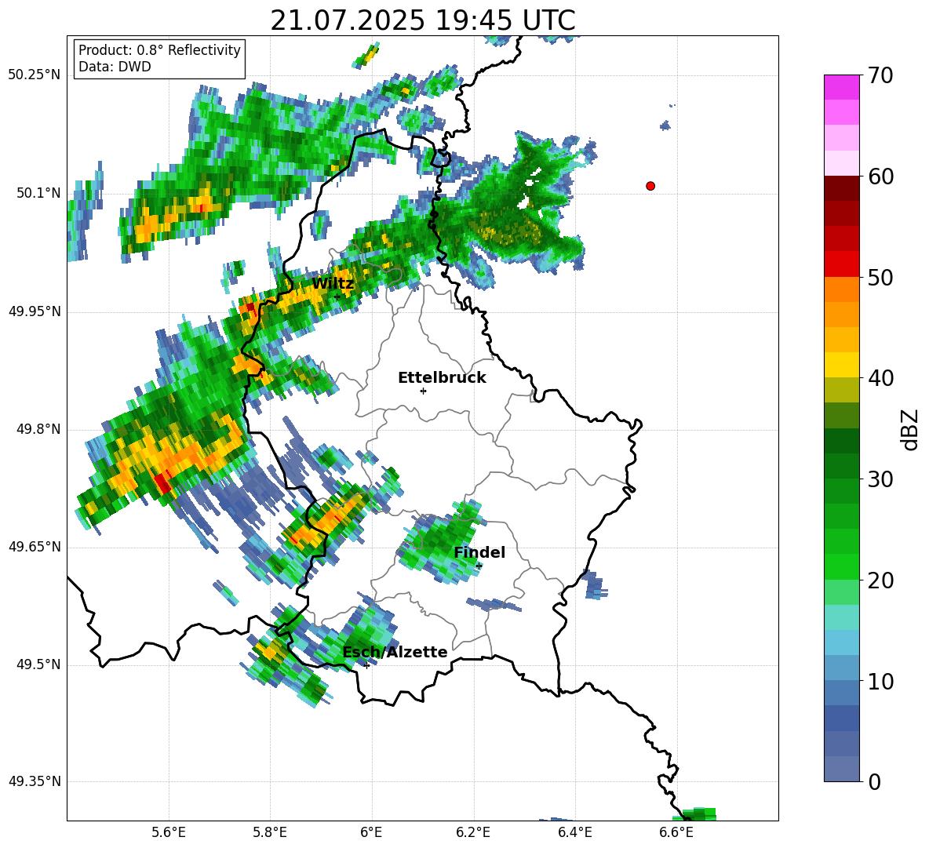Click the dark red colorbar swatch below 60
Screen dimensions: 929x848
click(x=841, y=188)
